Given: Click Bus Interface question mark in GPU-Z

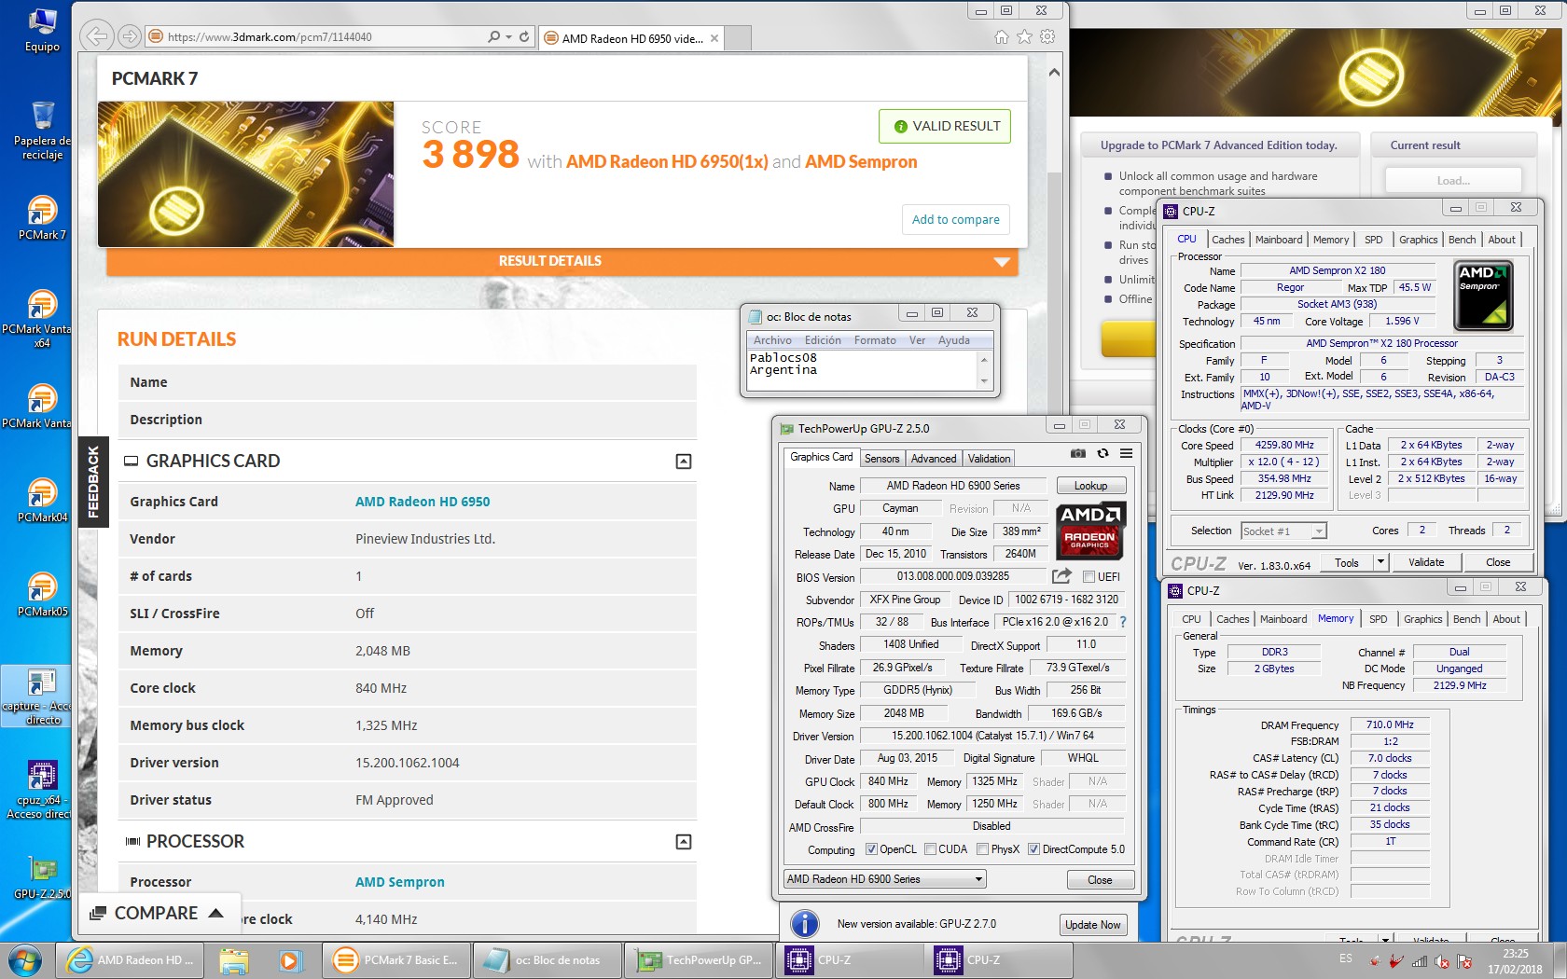Looking at the screenshot, I should [x=1122, y=622].
